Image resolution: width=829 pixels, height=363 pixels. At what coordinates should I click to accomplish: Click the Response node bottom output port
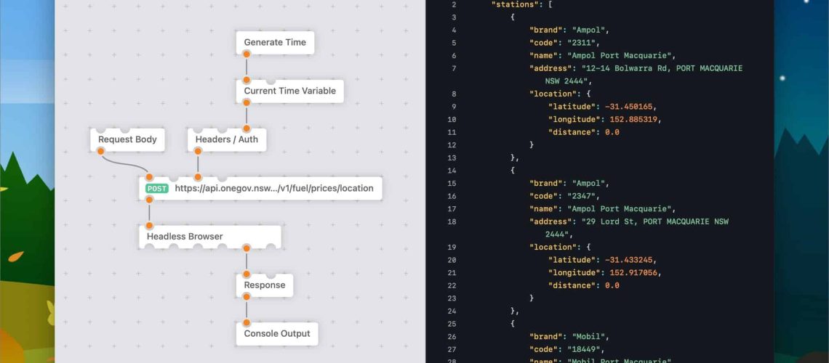[x=247, y=297]
